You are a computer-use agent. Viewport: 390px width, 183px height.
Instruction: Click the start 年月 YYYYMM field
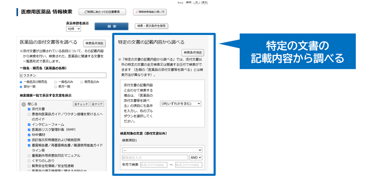point(154,165)
